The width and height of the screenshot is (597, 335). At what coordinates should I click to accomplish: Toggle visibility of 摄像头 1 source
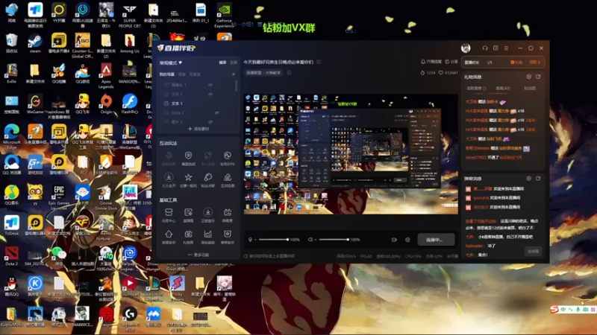click(x=210, y=85)
